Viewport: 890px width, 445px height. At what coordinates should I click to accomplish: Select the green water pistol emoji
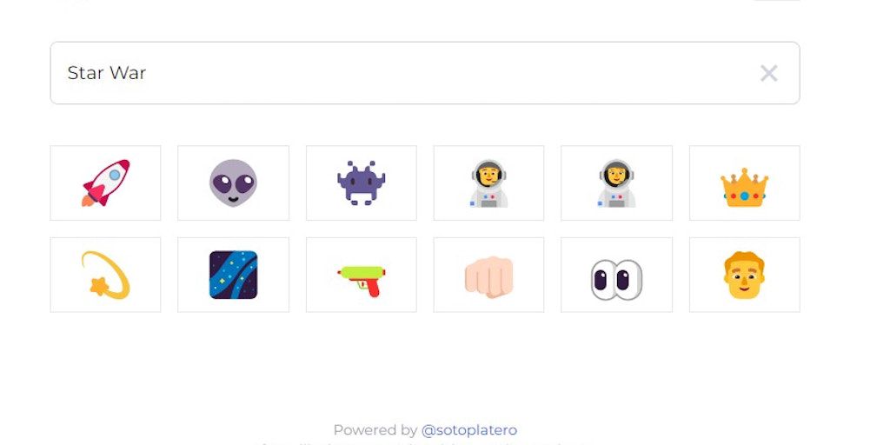[361, 281]
